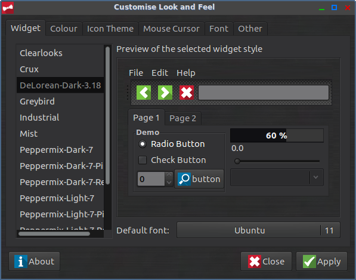Click the red X stop icon in preview toolbar
Image resolution: width=356 pixels, height=280 pixels.
187,93
